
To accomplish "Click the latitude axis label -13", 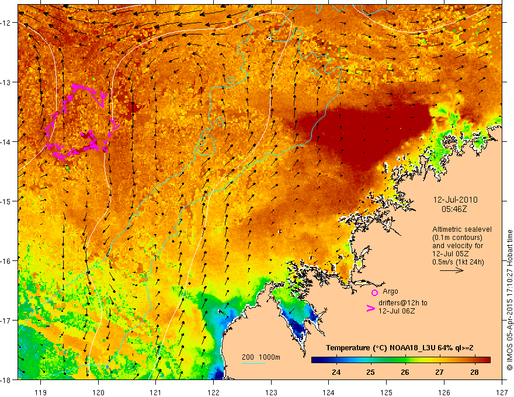I will [6, 82].
